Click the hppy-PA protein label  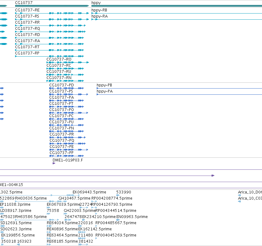105,91
